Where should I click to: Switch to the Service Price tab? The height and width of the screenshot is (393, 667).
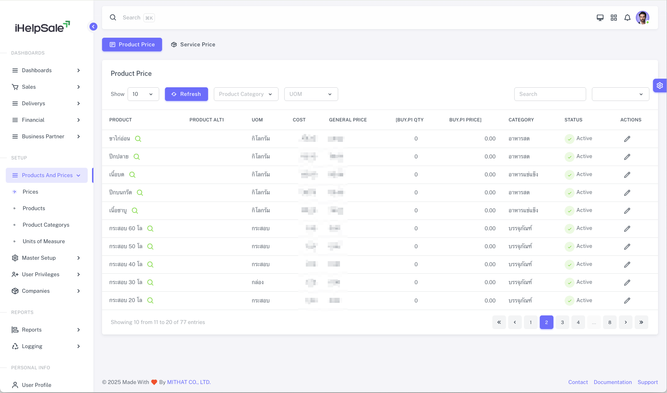point(193,45)
